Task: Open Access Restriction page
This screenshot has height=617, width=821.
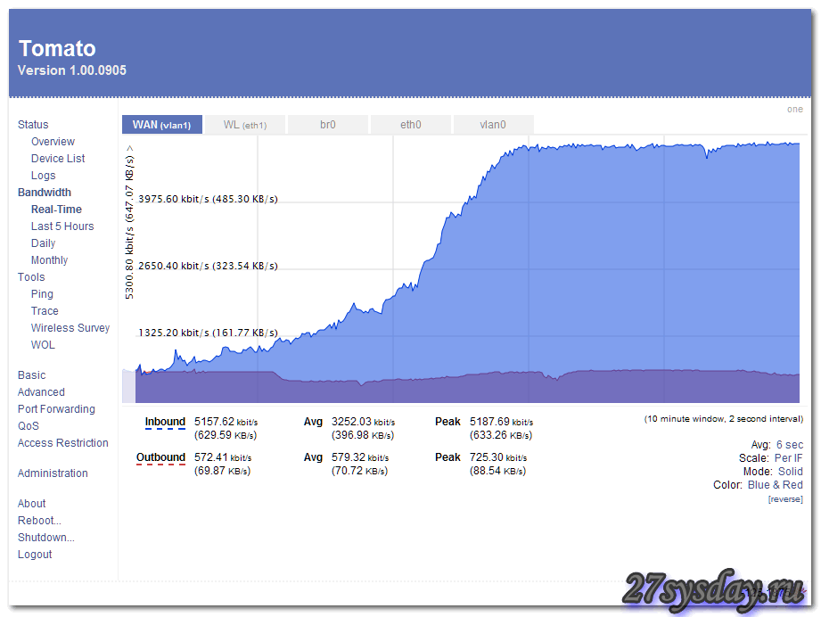Action: [x=62, y=442]
